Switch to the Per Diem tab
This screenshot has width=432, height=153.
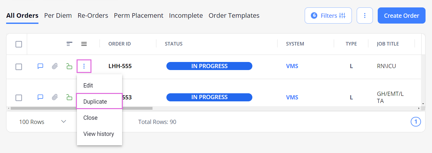pyautogui.click(x=58, y=15)
